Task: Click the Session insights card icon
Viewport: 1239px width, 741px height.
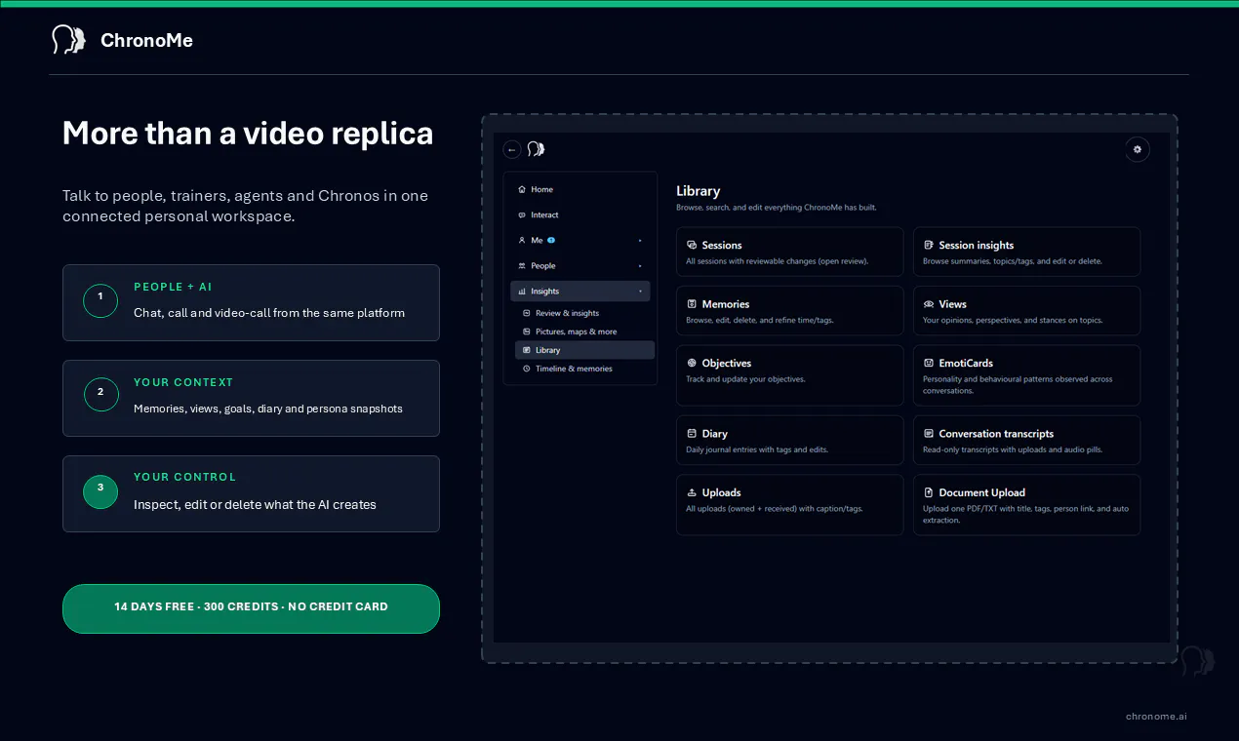Action: coord(929,245)
